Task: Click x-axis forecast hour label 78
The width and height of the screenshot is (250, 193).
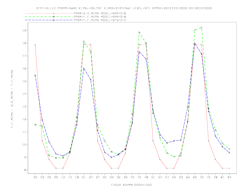Action: 216,177
